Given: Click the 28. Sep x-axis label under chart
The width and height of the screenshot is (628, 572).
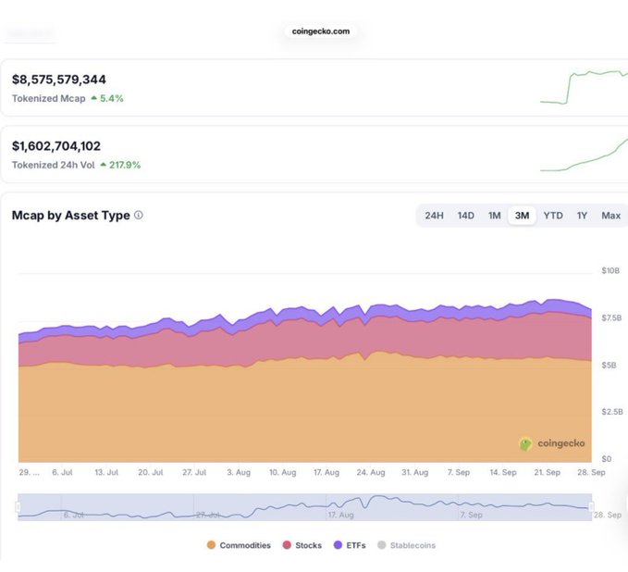Looking at the screenshot, I should pyautogui.click(x=591, y=472).
